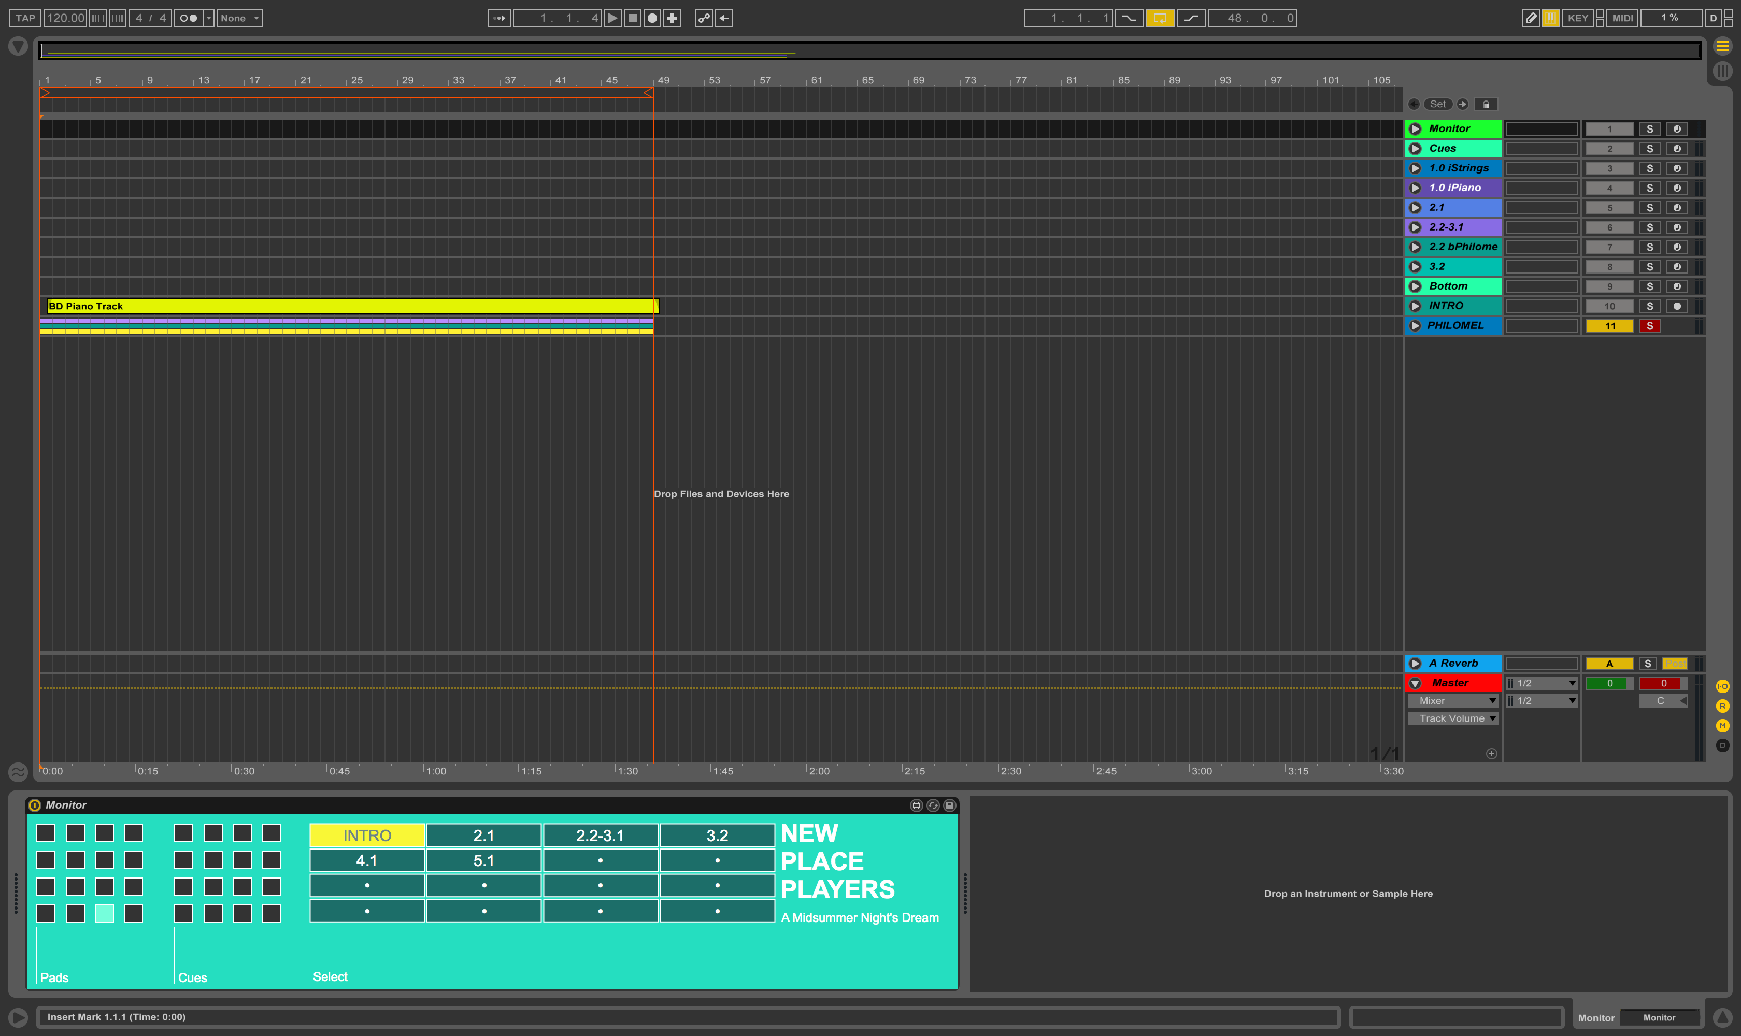Click the 120.00 tempo field
Viewport: 1741px width, 1036px height.
pyautogui.click(x=65, y=18)
